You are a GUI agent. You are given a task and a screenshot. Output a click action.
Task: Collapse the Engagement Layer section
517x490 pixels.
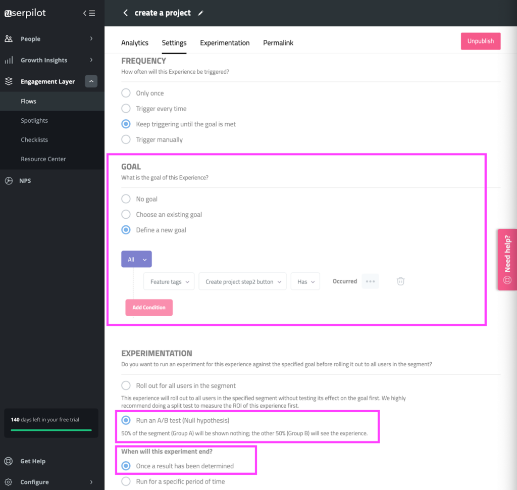pyautogui.click(x=91, y=81)
